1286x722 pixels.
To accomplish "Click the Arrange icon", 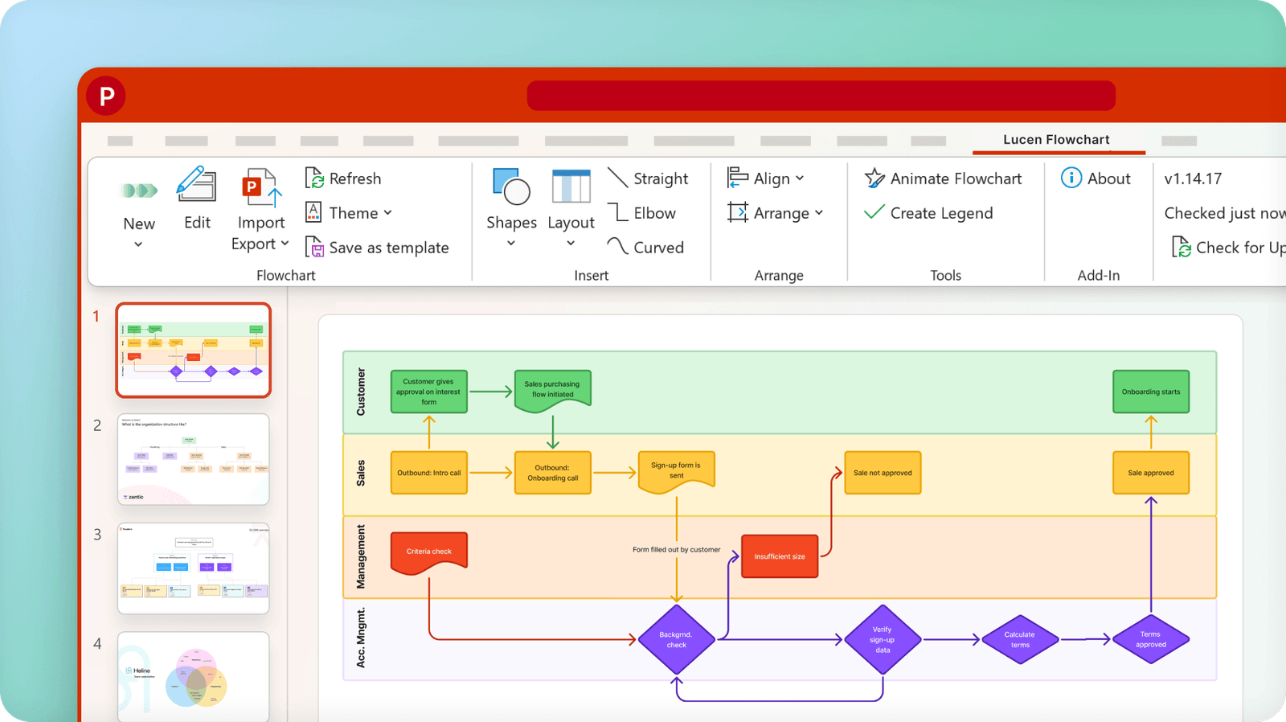I will [x=738, y=212].
